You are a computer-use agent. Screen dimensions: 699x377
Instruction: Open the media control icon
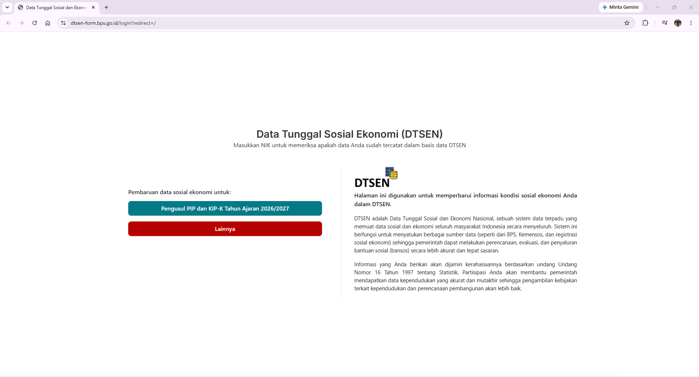click(x=665, y=23)
